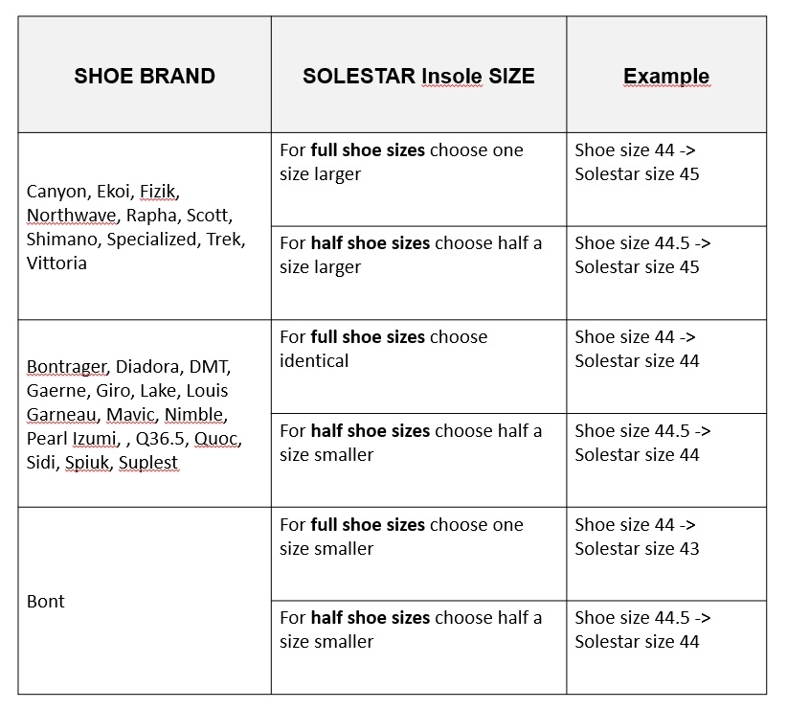The width and height of the screenshot is (787, 710).
Task: Click the full shoe sizes choose identical cell
Action: point(418,366)
